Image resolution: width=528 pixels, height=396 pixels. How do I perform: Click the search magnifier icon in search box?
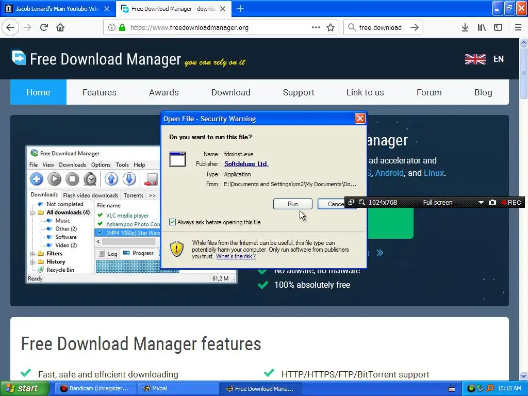pyautogui.click(x=352, y=28)
